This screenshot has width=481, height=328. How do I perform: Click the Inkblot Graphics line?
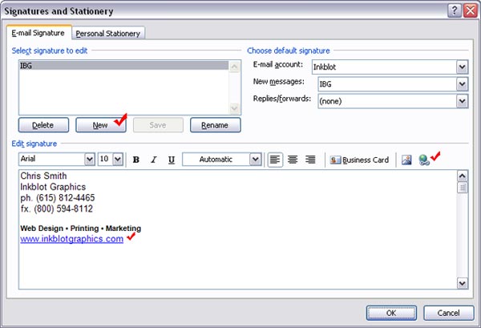tap(53, 187)
